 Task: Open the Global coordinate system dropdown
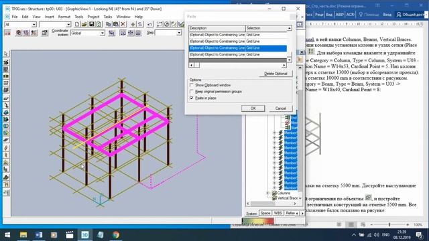103,33
